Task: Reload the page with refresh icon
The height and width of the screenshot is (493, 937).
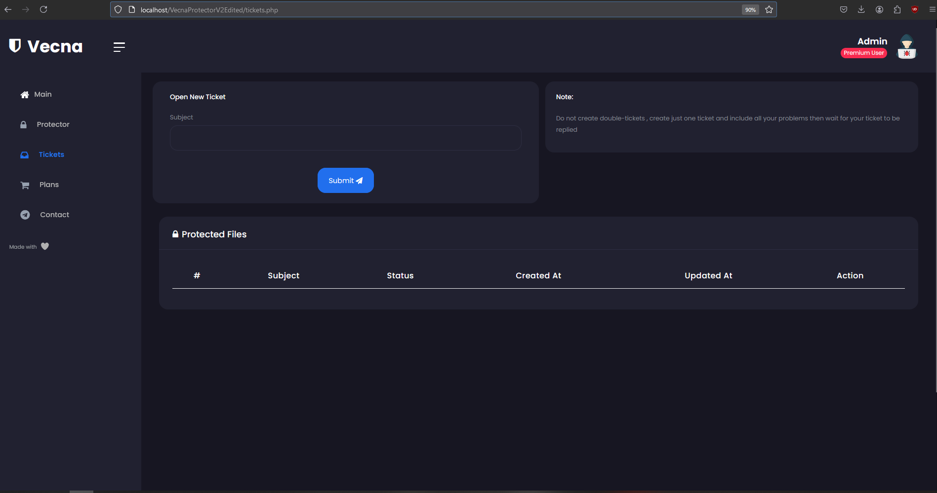Action: [x=43, y=9]
